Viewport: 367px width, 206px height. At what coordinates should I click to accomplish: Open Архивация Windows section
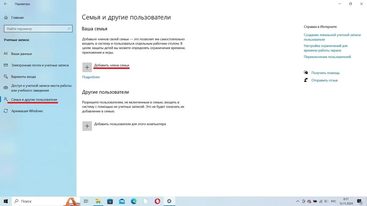tap(27, 111)
